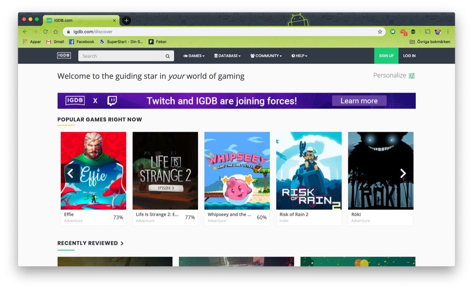Click Learn more on Twitch banner
The image size is (473, 290).
coord(359,101)
